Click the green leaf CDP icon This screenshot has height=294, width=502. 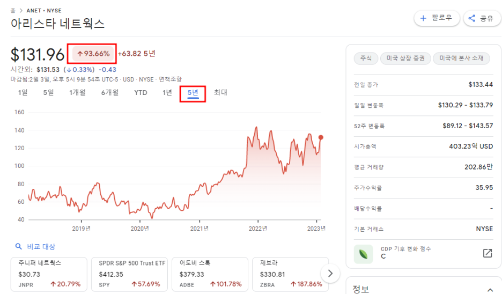[x=364, y=254]
